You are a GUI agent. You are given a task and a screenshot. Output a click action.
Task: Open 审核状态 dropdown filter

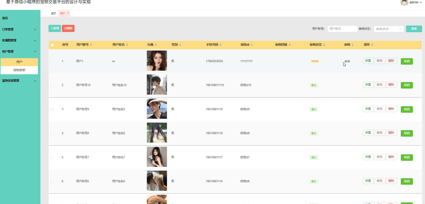click(x=389, y=29)
